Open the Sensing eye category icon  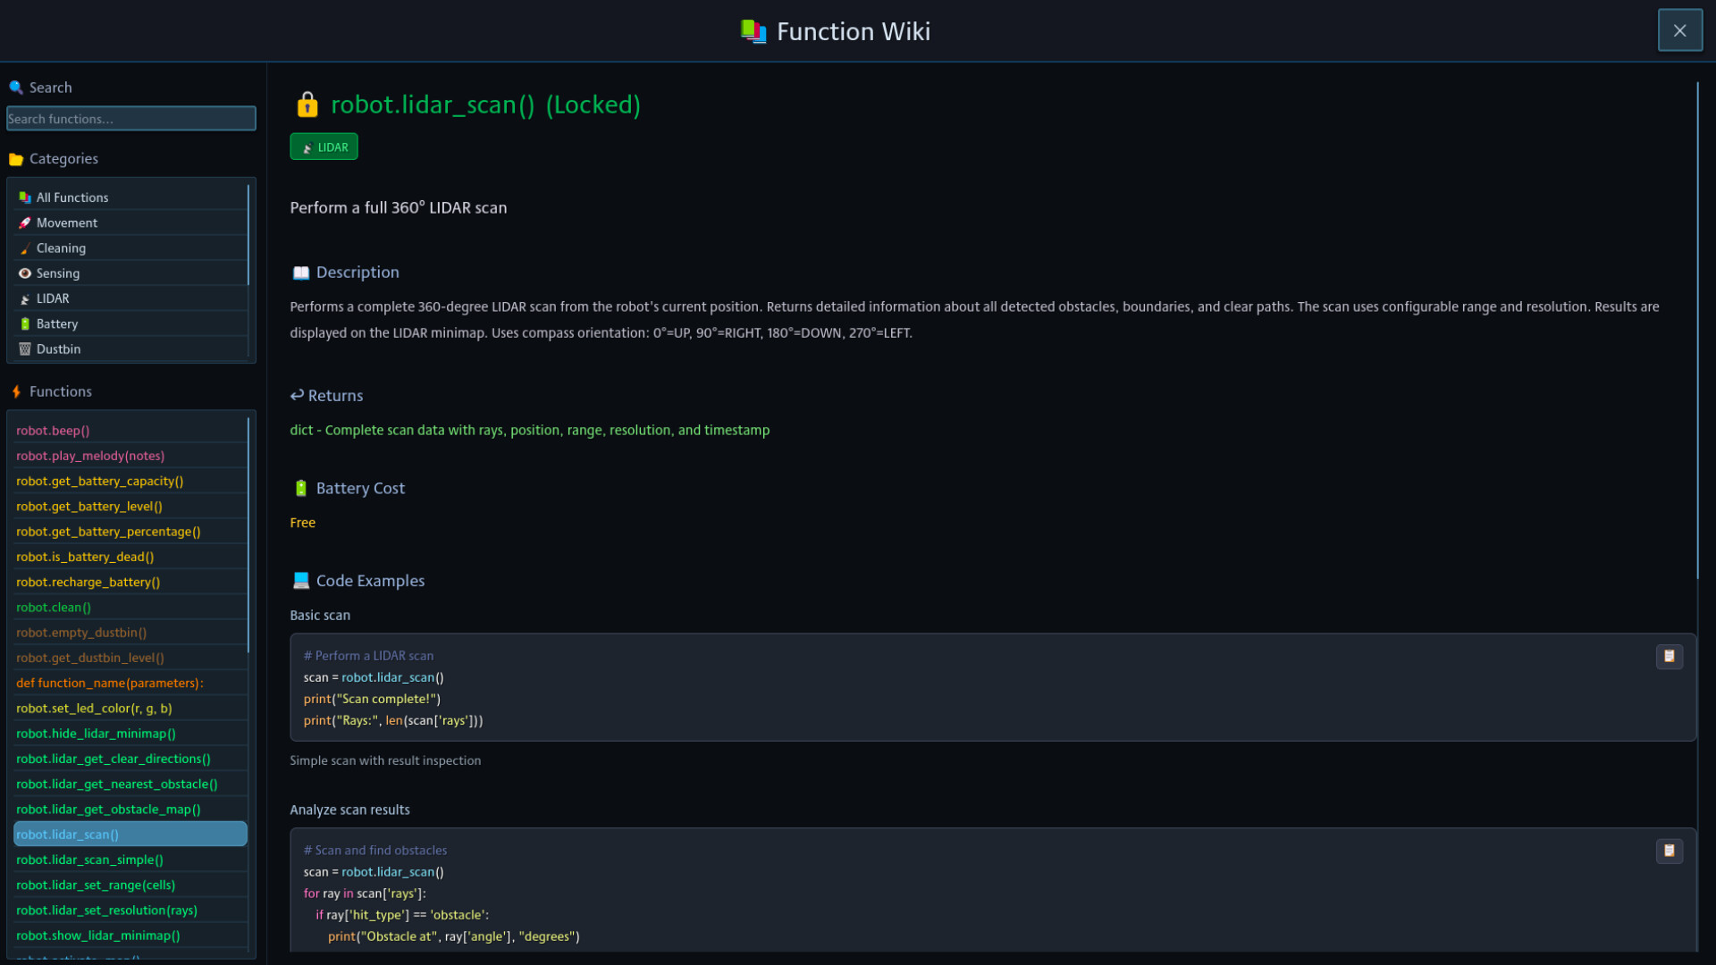tap(25, 273)
